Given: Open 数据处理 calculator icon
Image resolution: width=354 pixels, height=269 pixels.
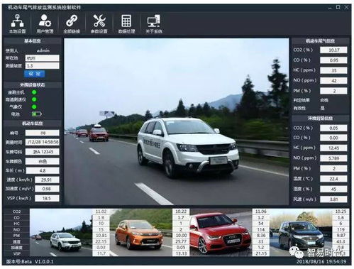Looking at the screenshot, I should coord(126,23).
